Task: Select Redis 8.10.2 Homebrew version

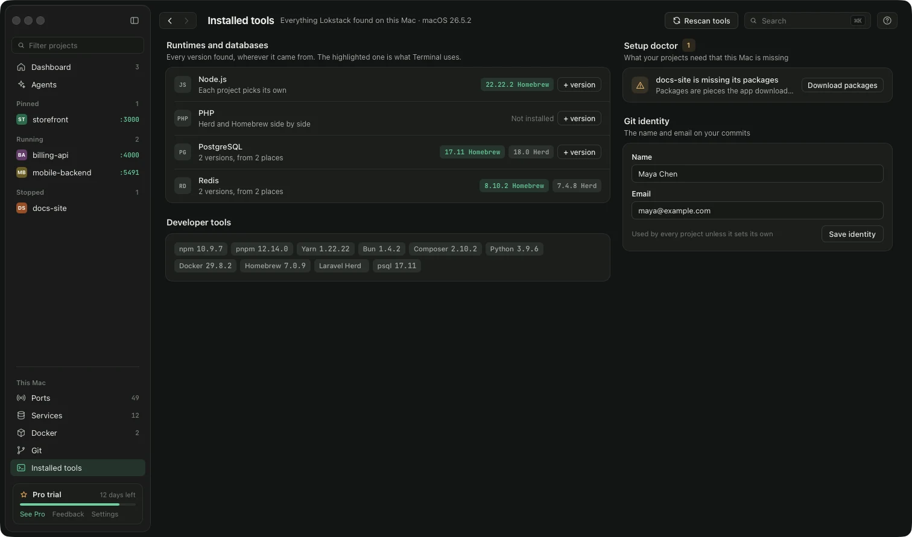Action: (x=514, y=186)
